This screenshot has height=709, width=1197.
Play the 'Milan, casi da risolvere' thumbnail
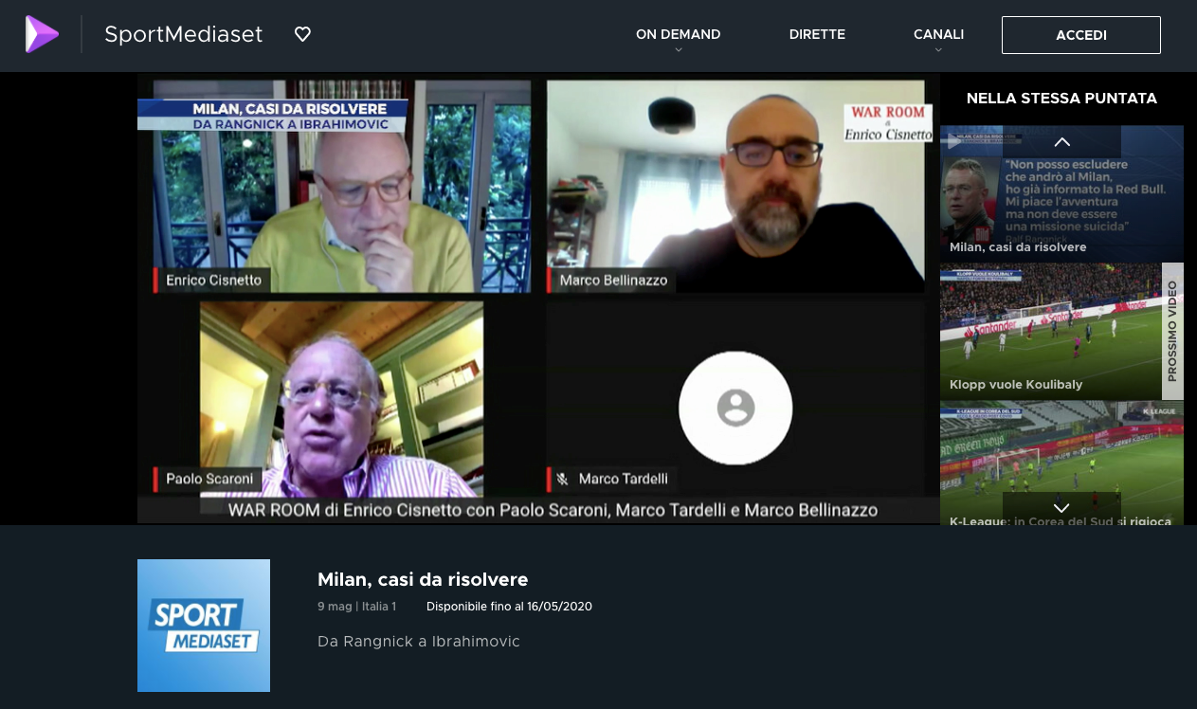pos(1061,194)
